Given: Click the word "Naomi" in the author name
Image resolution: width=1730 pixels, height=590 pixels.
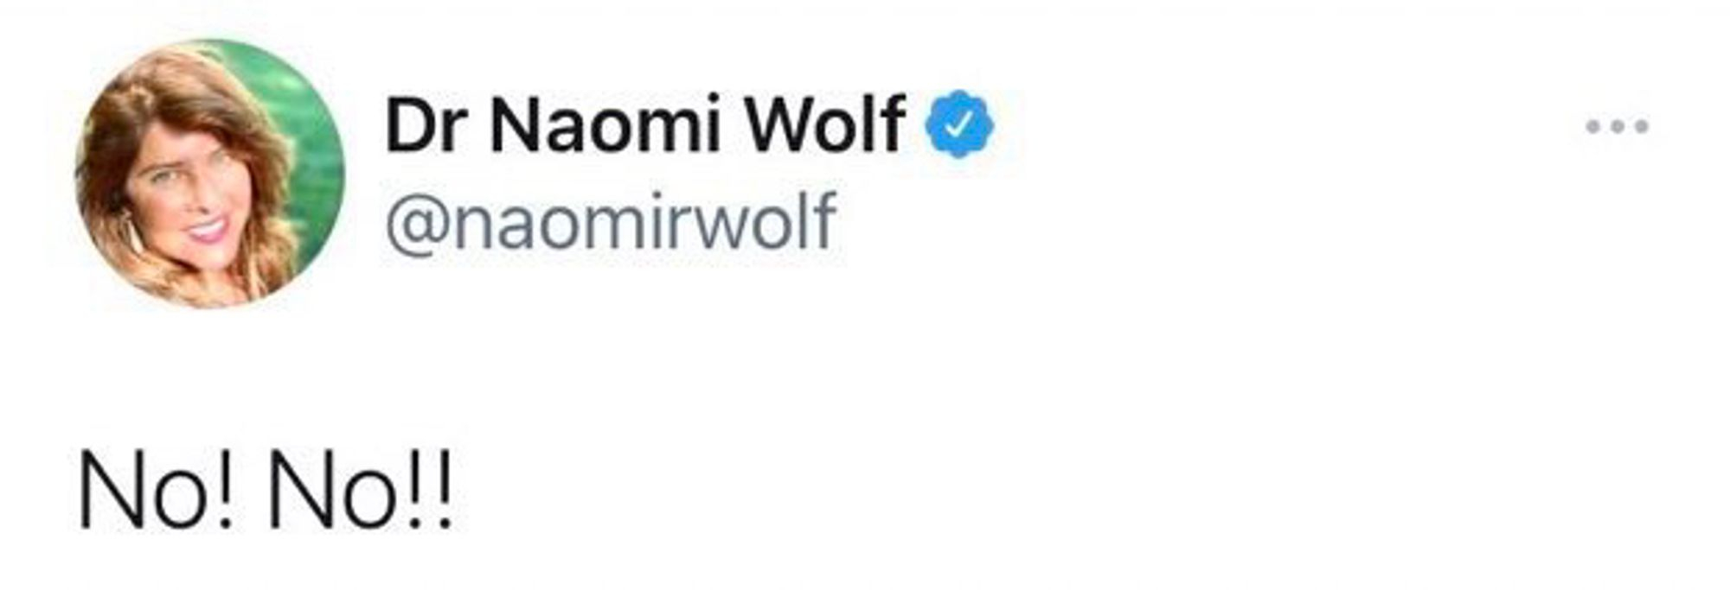Looking at the screenshot, I should [605, 124].
